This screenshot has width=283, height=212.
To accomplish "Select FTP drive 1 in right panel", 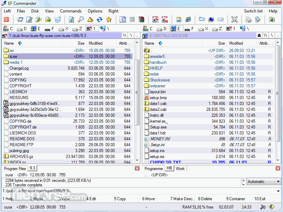I will [x=231, y=29].
